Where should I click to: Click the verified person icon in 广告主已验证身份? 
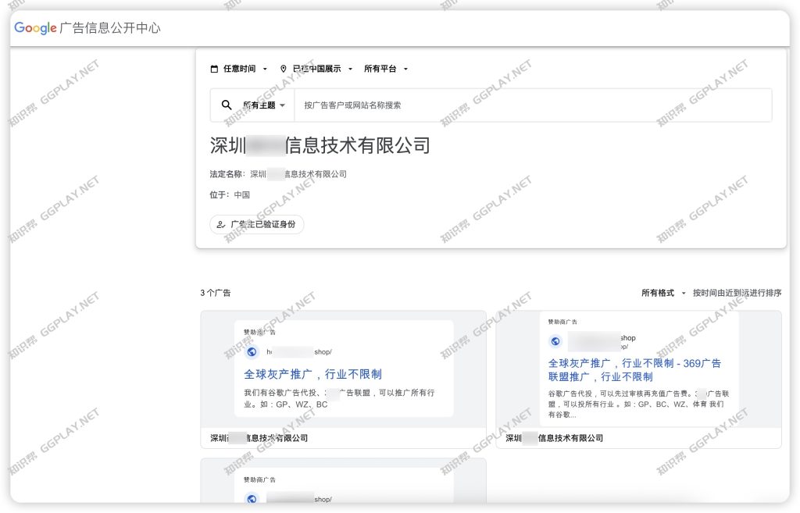(221, 224)
